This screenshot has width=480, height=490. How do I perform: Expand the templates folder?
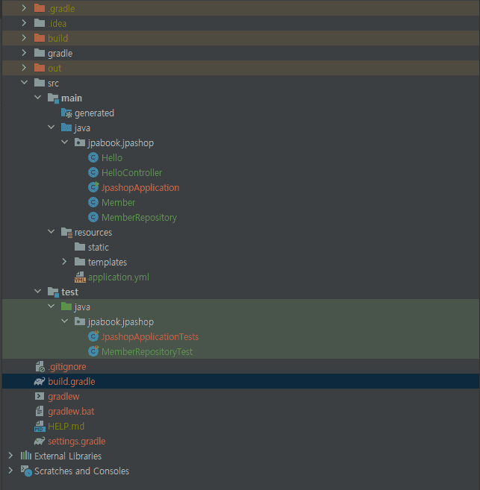click(x=64, y=262)
